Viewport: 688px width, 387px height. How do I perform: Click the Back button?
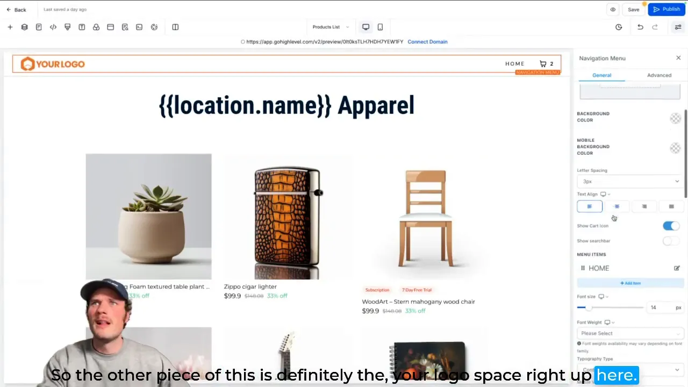pyautogui.click(x=16, y=10)
